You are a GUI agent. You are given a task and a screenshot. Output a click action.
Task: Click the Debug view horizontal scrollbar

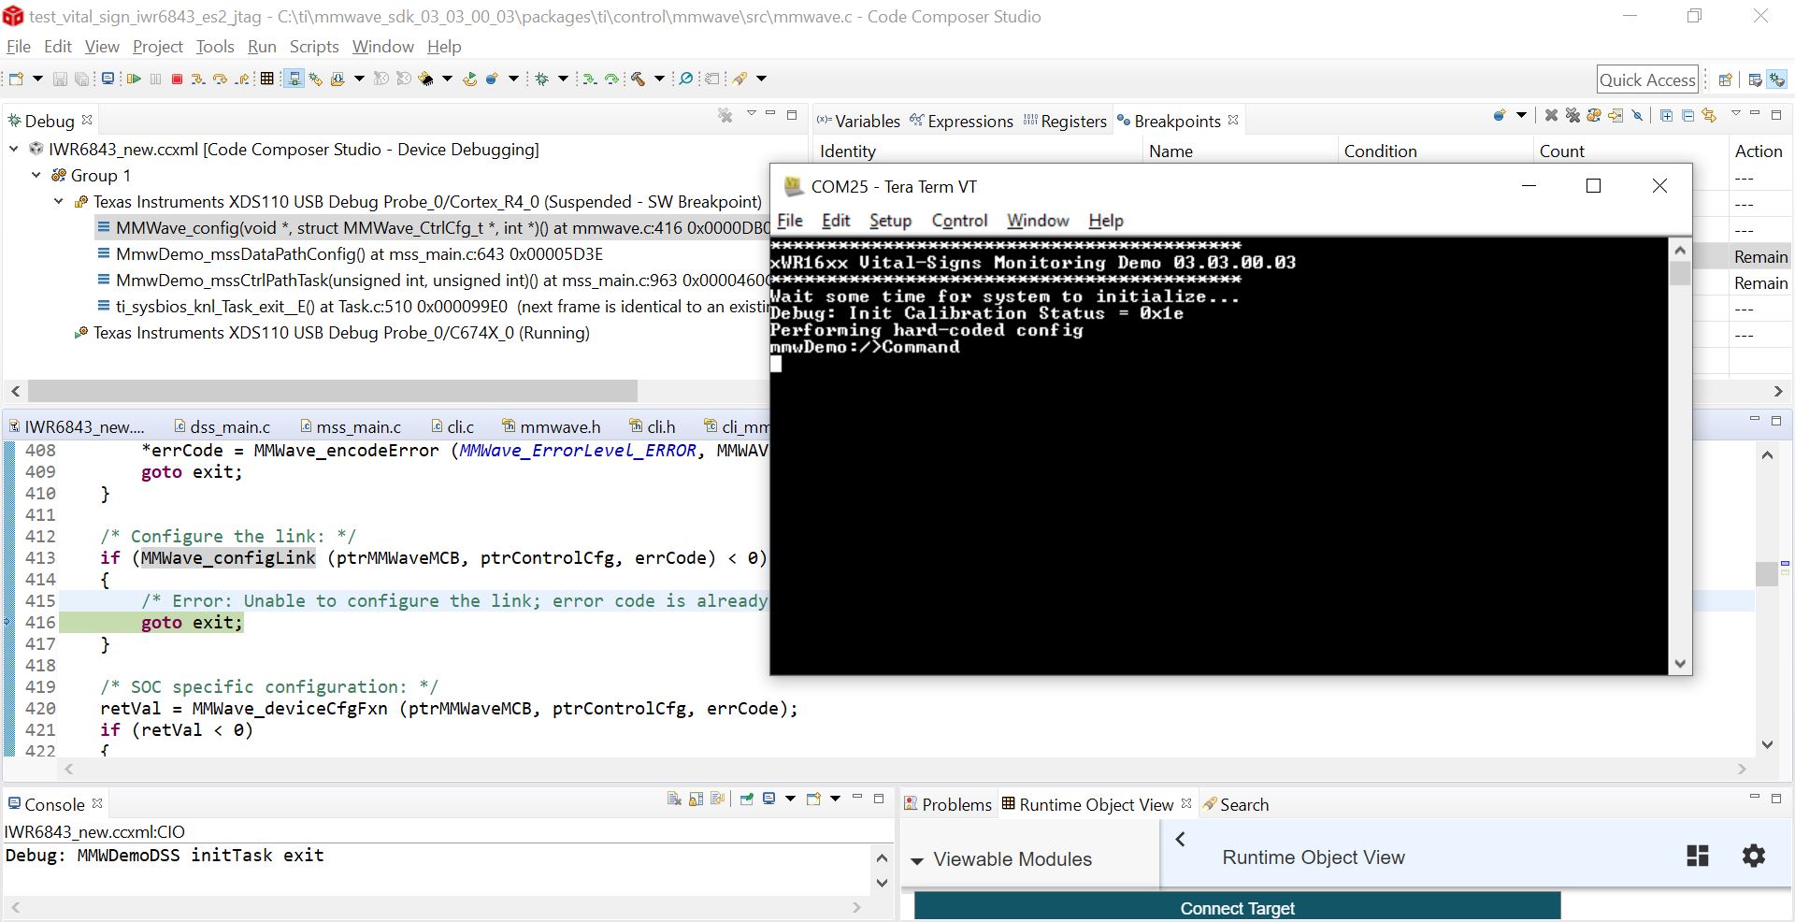pos(333,390)
